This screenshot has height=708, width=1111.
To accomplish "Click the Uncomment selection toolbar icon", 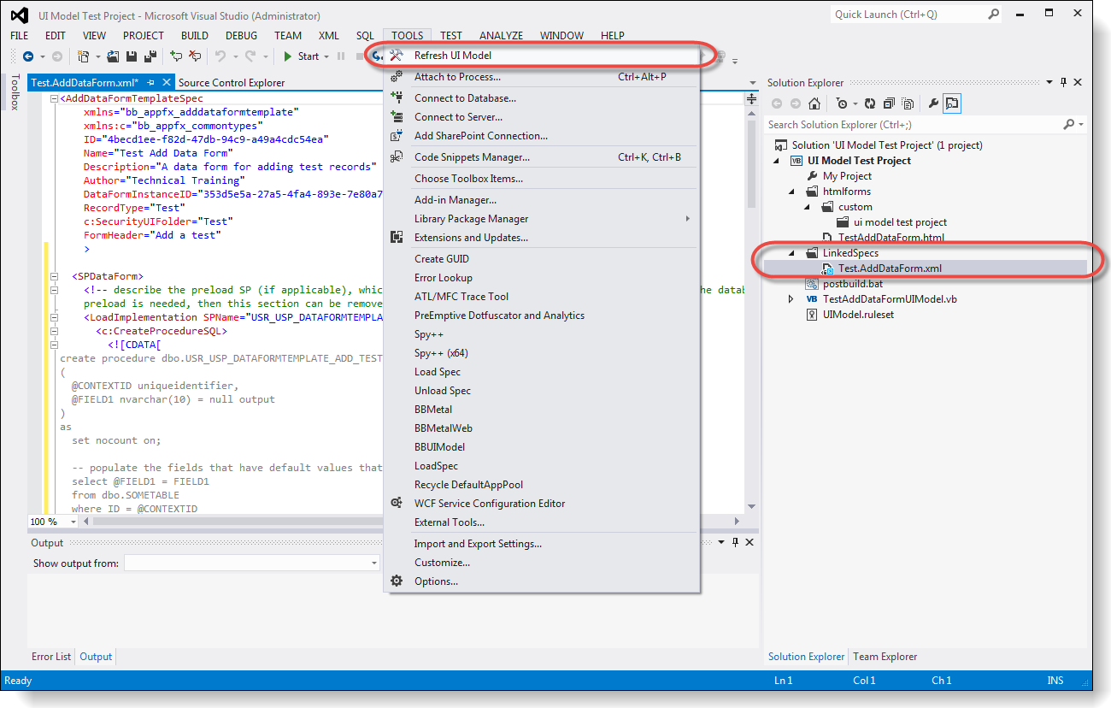I will 195,56.
